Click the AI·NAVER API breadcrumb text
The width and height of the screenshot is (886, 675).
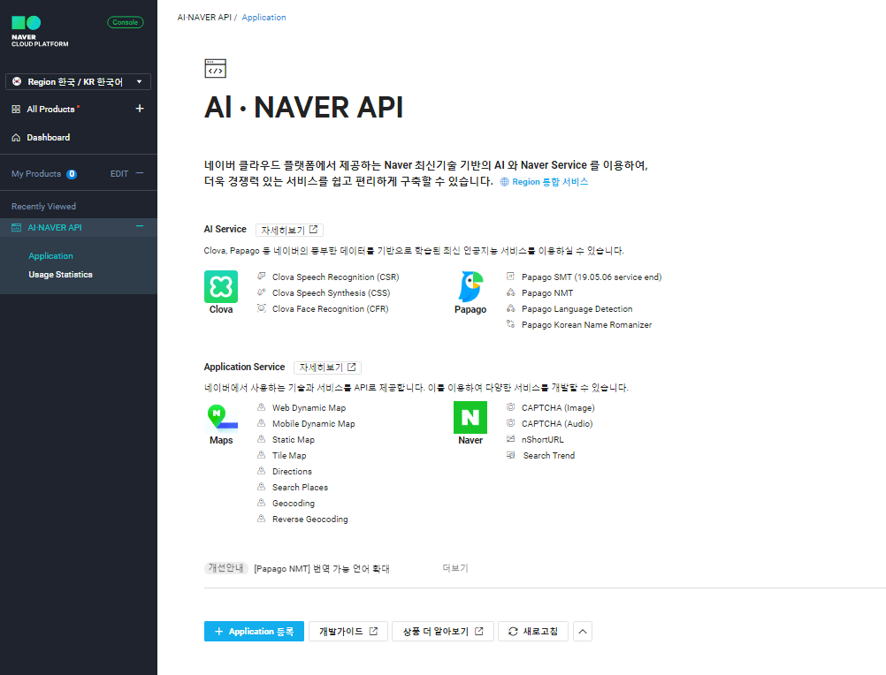[204, 18]
